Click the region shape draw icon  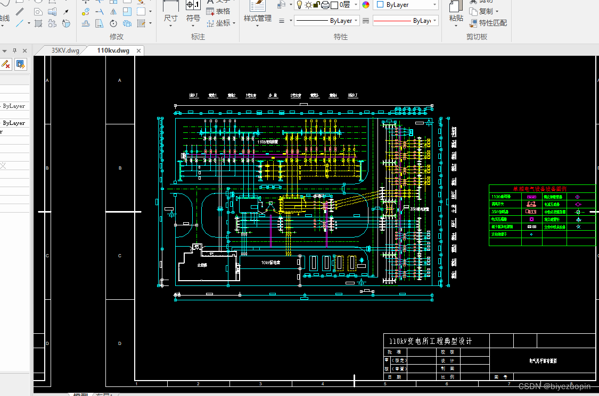[38, 12]
